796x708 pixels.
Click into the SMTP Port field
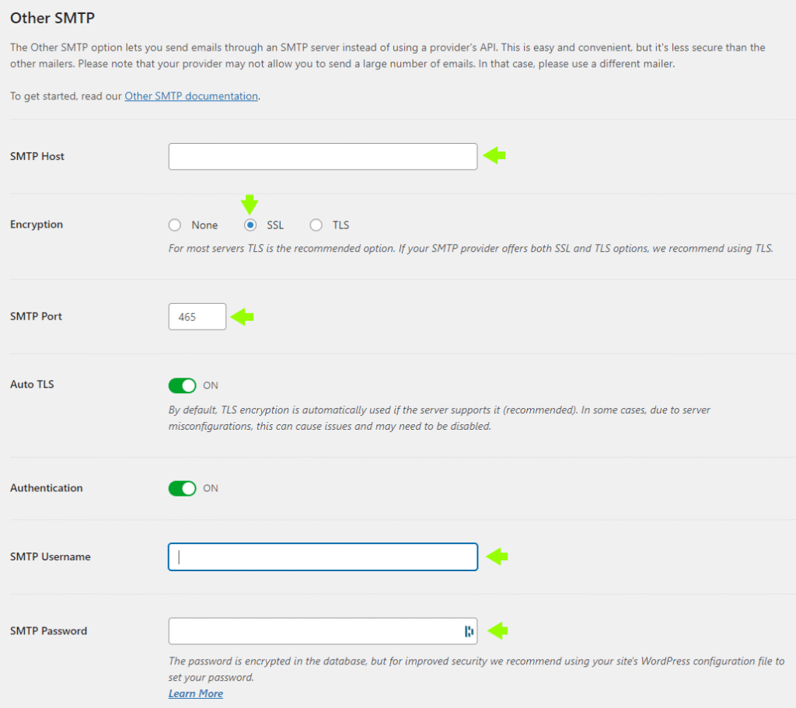click(197, 316)
